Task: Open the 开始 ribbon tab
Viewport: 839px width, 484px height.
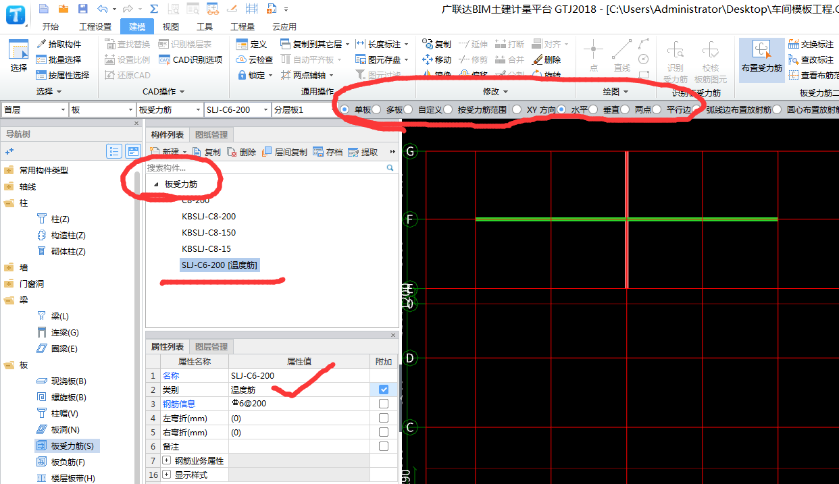Action: (x=50, y=26)
